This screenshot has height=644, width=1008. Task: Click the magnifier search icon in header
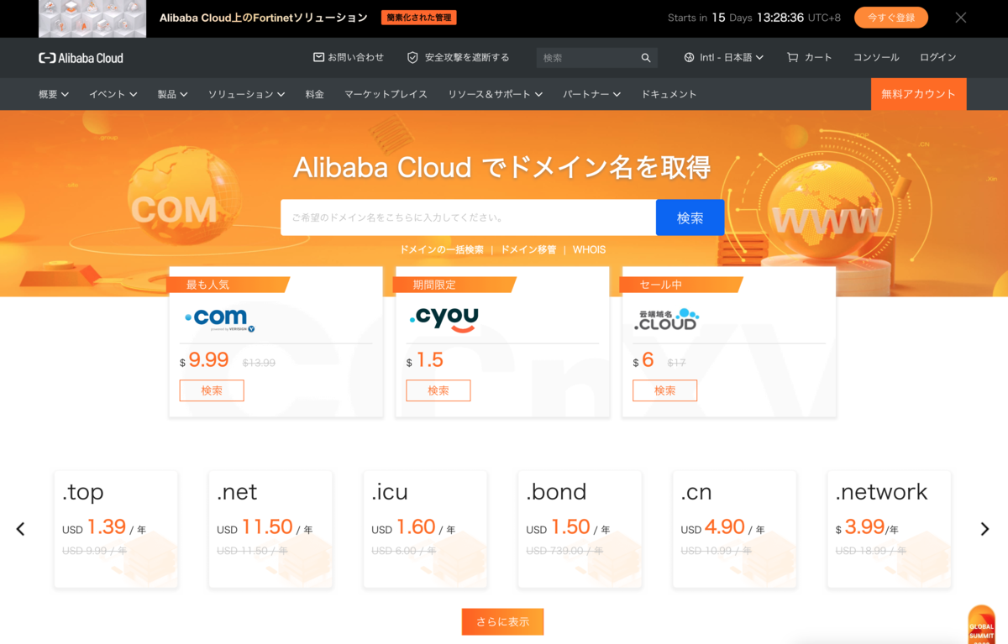pyautogui.click(x=646, y=58)
